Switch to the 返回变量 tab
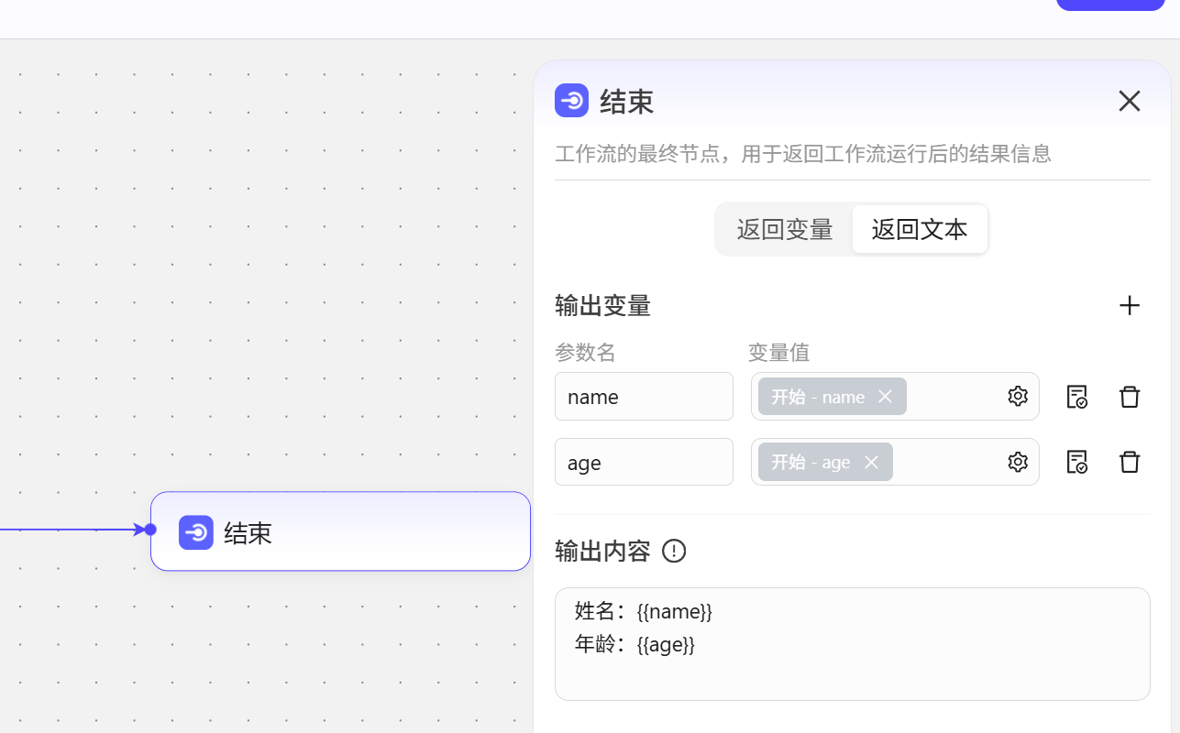The image size is (1180, 733). [x=784, y=229]
